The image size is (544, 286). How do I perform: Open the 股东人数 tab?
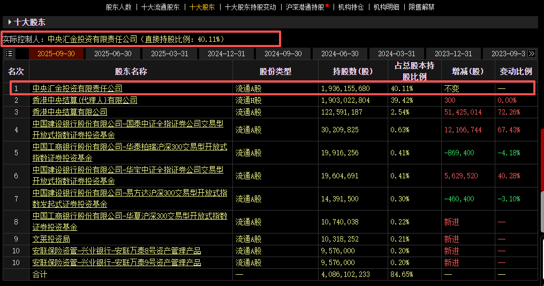point(119,7)
